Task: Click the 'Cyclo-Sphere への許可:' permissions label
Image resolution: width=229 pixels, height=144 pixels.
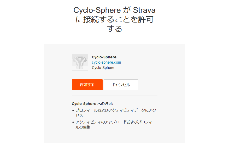Action: (92, 104)
